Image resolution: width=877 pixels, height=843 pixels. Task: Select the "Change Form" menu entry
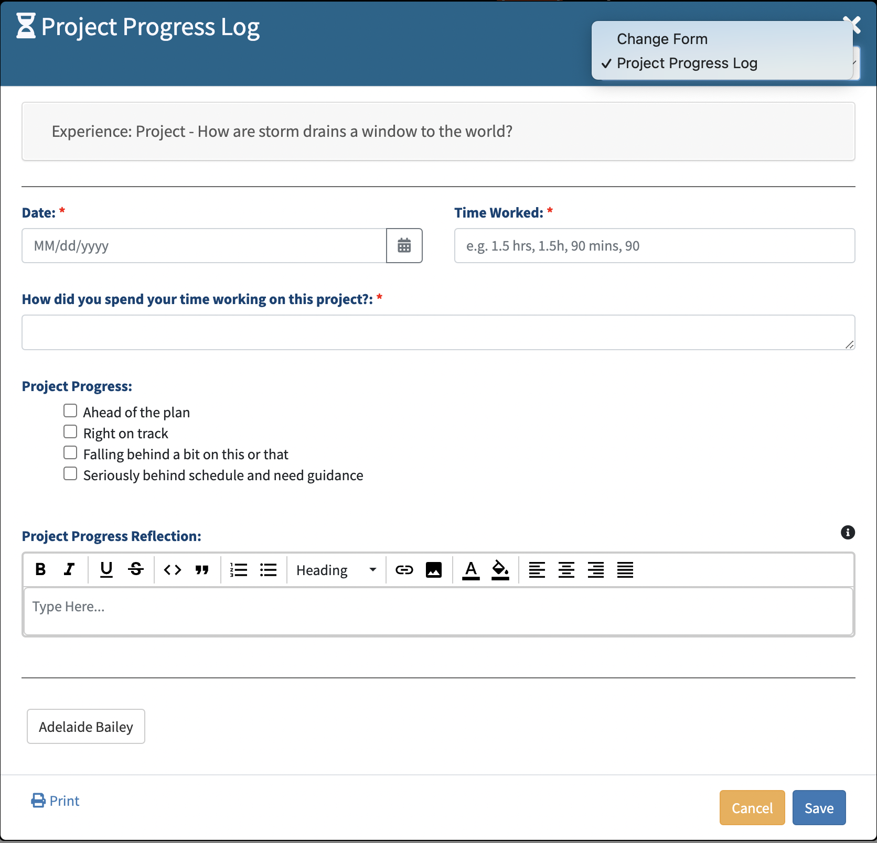pyautogui.click(x=662, y=39)
